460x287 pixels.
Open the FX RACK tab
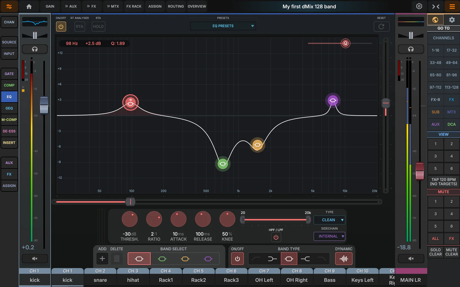pyautogui.click(x=134, y=6)
